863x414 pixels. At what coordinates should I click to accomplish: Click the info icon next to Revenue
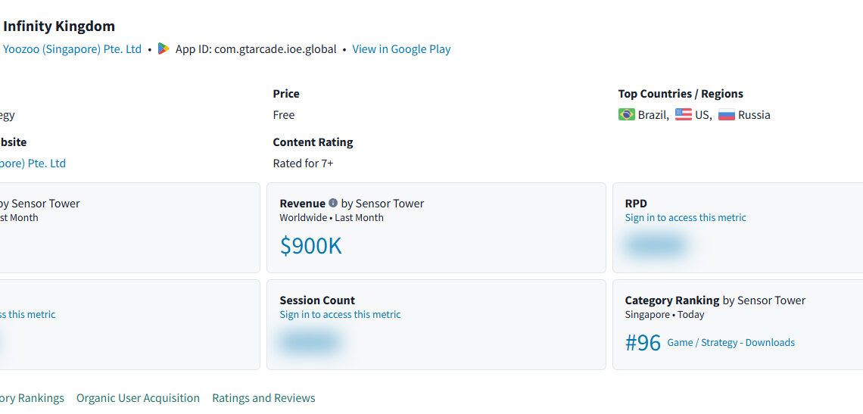(x=333, y=203)
